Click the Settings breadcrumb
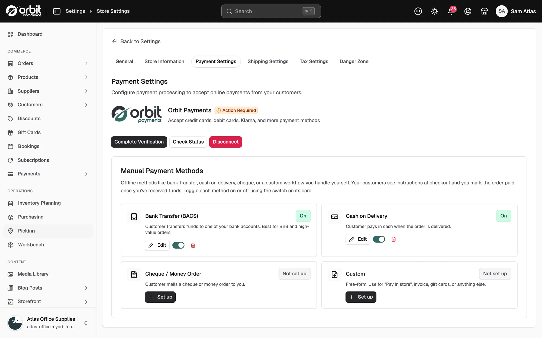This screenshot has height=338, width=542. (x=75, y=11)
